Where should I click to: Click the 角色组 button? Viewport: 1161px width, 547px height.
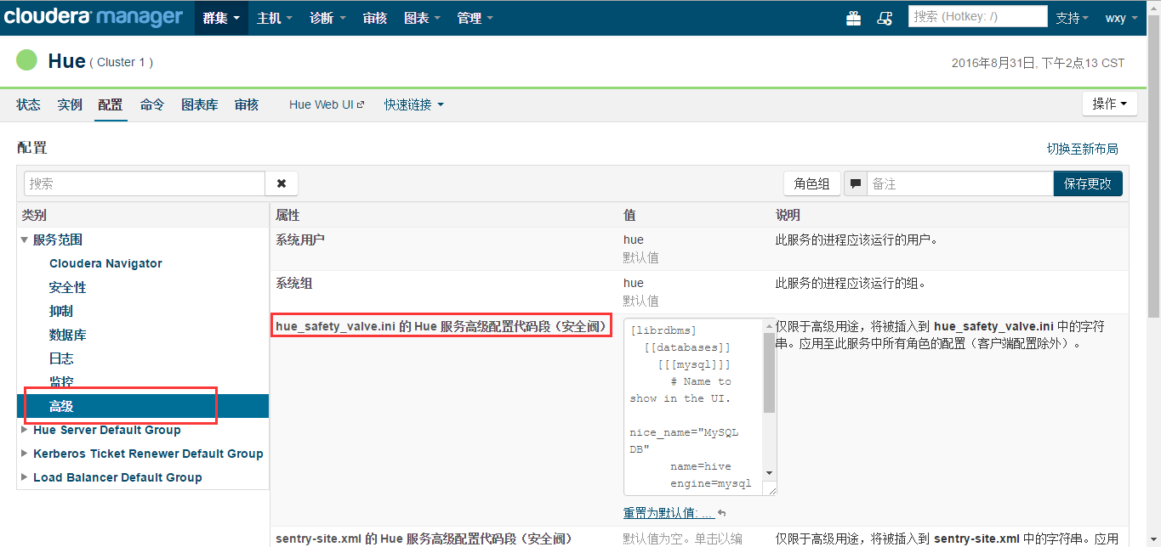coord(811,183)
